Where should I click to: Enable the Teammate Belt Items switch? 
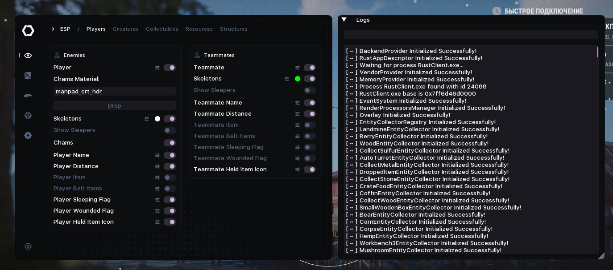310,136
